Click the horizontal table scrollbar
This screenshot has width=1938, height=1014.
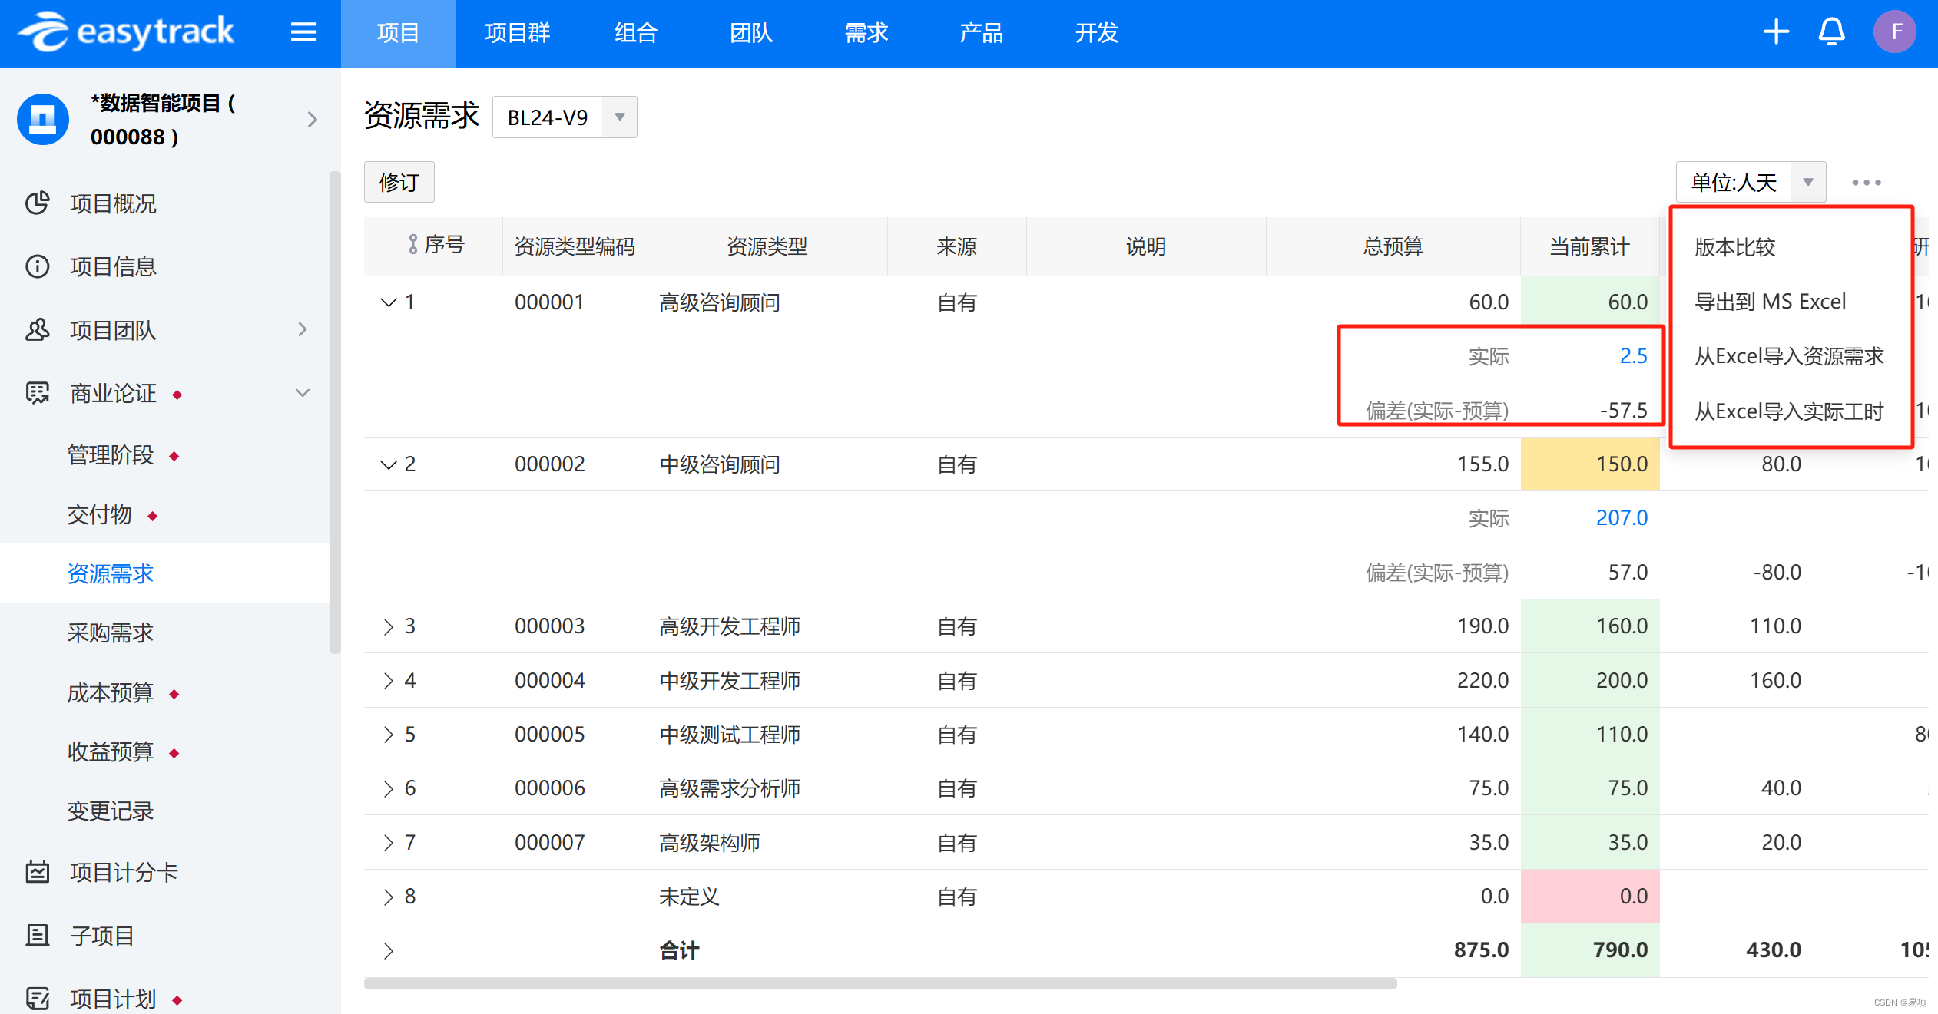(880, 983)
